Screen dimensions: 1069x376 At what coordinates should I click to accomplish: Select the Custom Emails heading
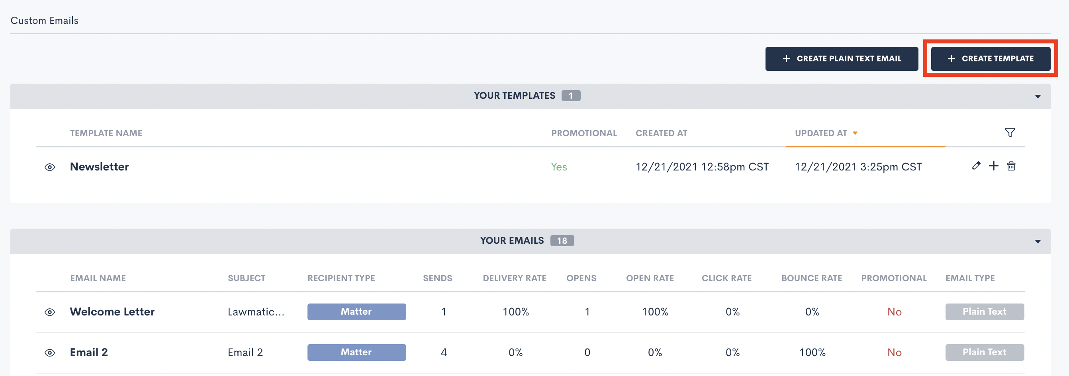44,20
